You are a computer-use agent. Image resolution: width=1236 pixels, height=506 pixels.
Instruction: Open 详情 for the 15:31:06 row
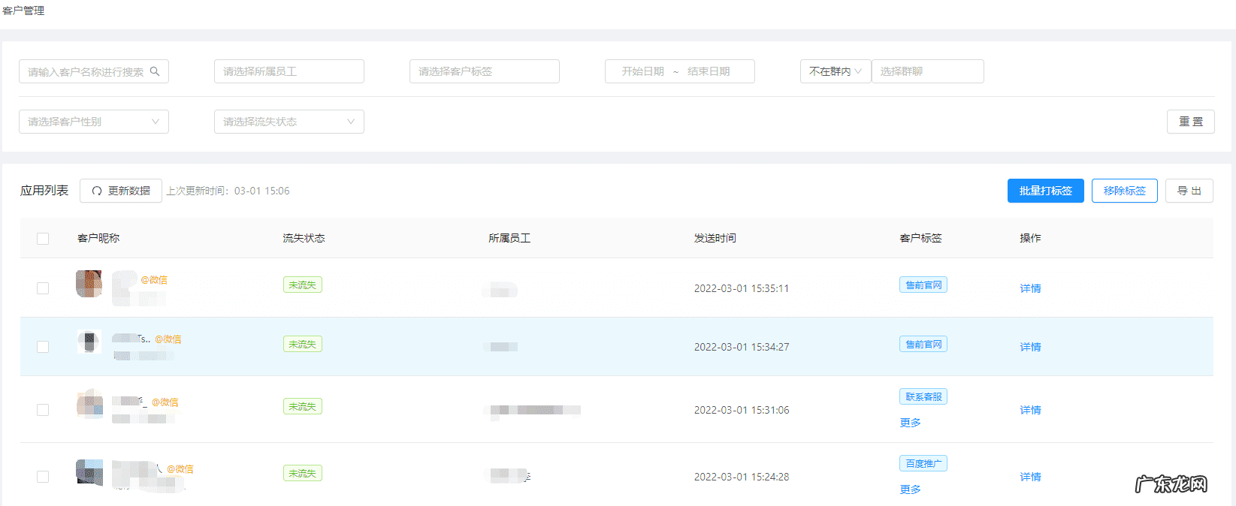1030,410
